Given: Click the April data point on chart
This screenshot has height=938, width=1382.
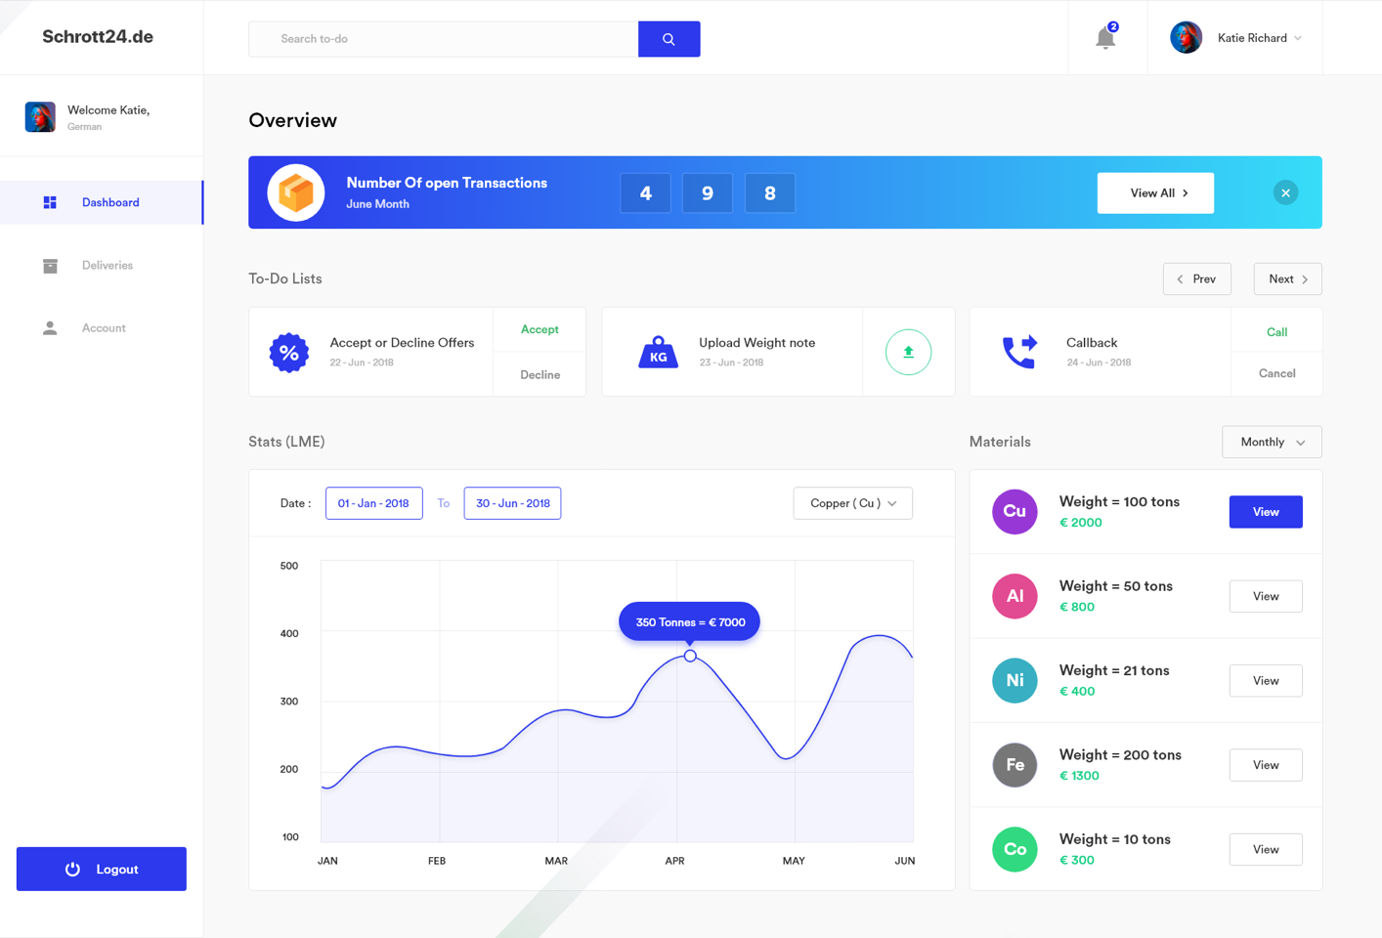Looking at the screenshot, I should [690, 656].
